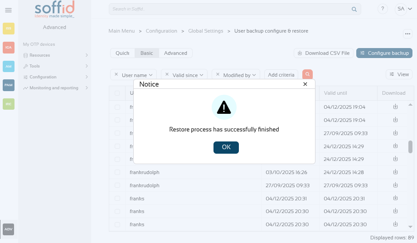Image resolution: width=417 pixels, height=243 pixels.
Task: Click the hamburger menu icon
Action: point(8,10)
